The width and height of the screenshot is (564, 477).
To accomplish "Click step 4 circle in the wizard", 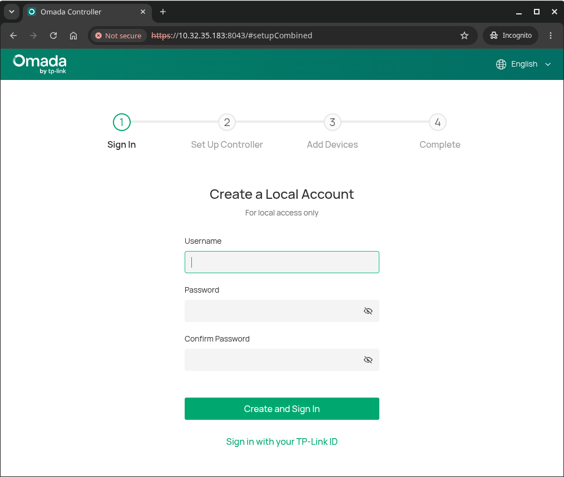I will tap(438, 122).
